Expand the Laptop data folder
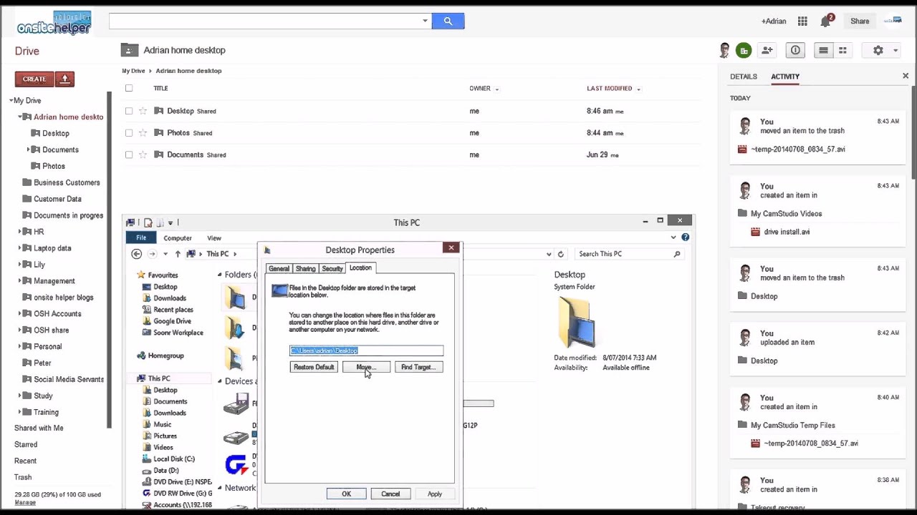The height and width of the screenshot is (515, 917). (x=21, y=248)
